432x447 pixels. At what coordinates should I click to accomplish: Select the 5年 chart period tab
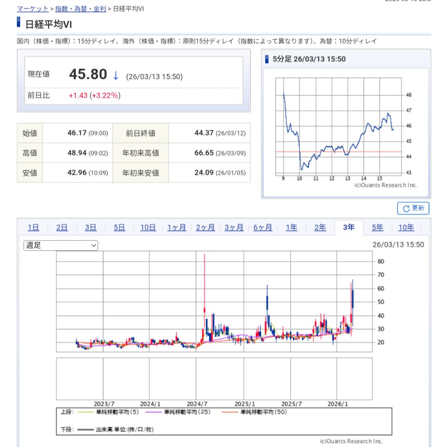click(378, 227)
